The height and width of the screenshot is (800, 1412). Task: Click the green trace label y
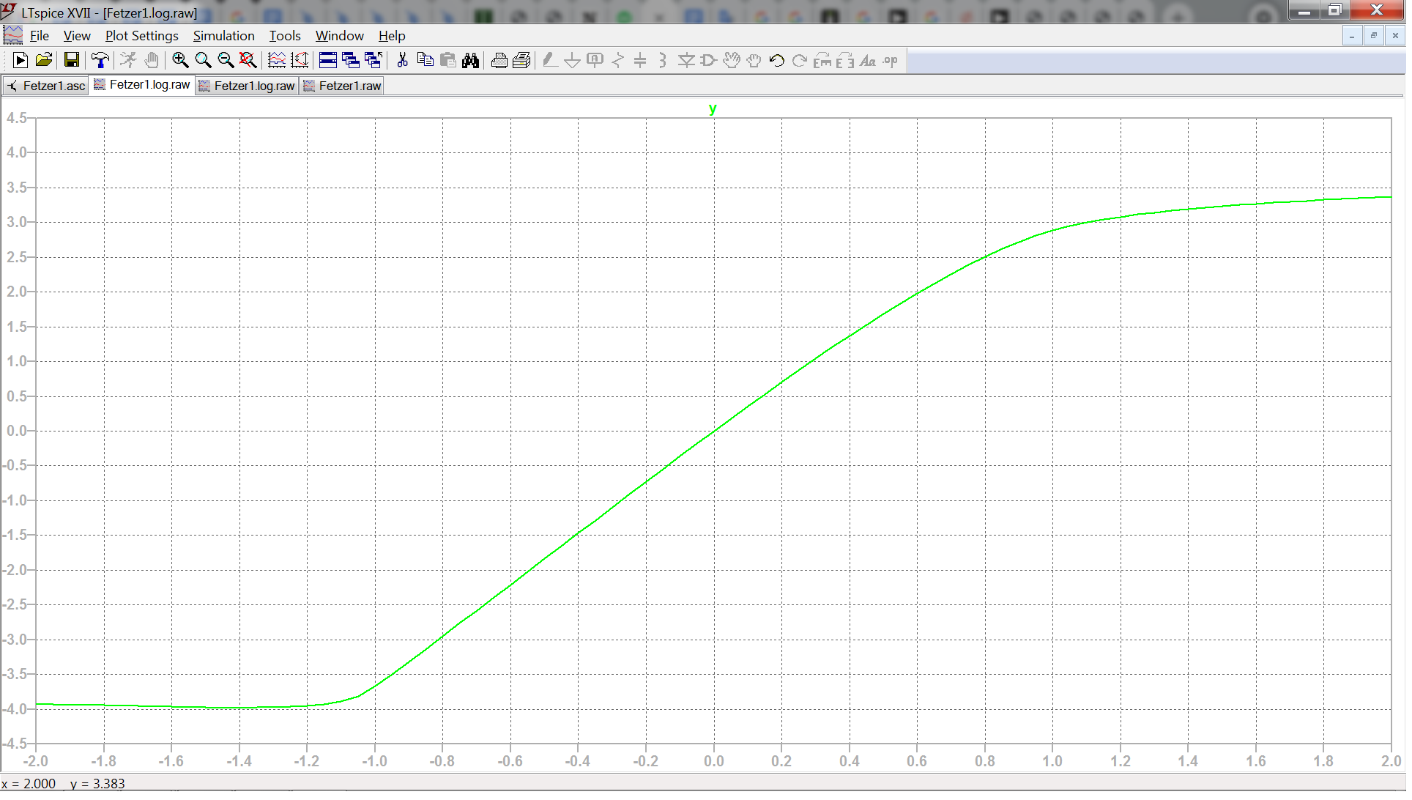tap(713, 109)
